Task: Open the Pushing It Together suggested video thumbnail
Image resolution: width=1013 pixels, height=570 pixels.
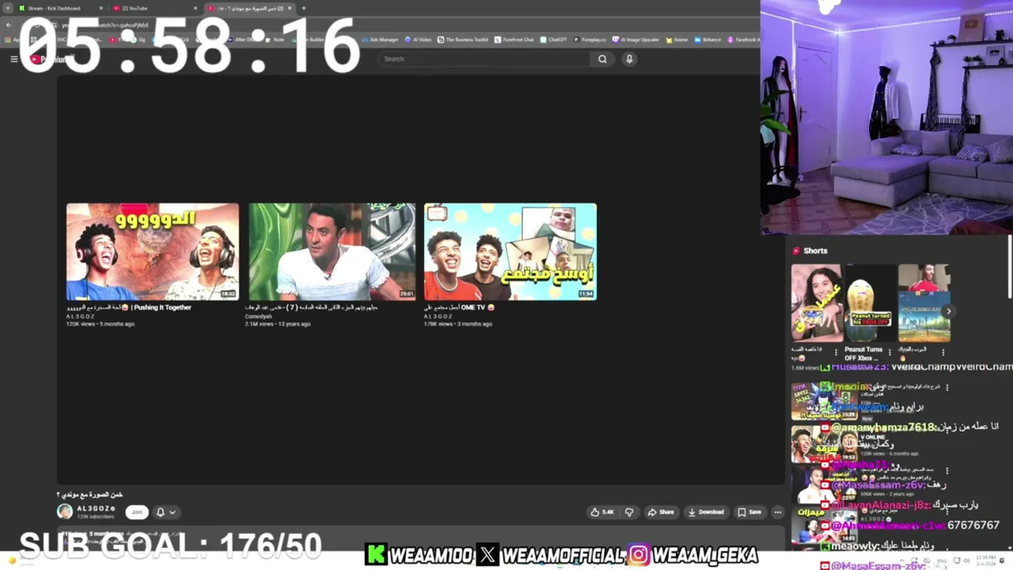Action: (x=153, y=252)
